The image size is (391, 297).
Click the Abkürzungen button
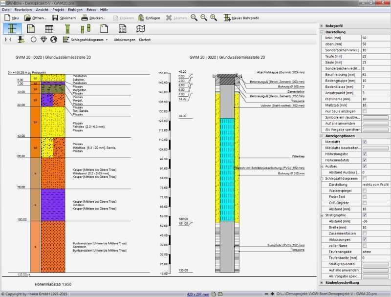tap(125, 40)
